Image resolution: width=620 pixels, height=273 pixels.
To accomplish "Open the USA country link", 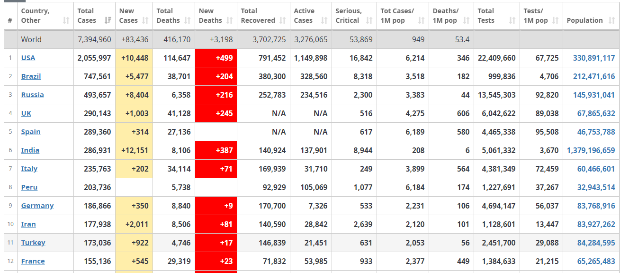I will (x=28, y=58).
